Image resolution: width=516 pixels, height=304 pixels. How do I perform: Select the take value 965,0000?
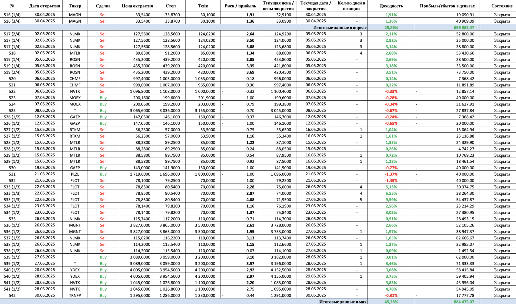point(203,85)
